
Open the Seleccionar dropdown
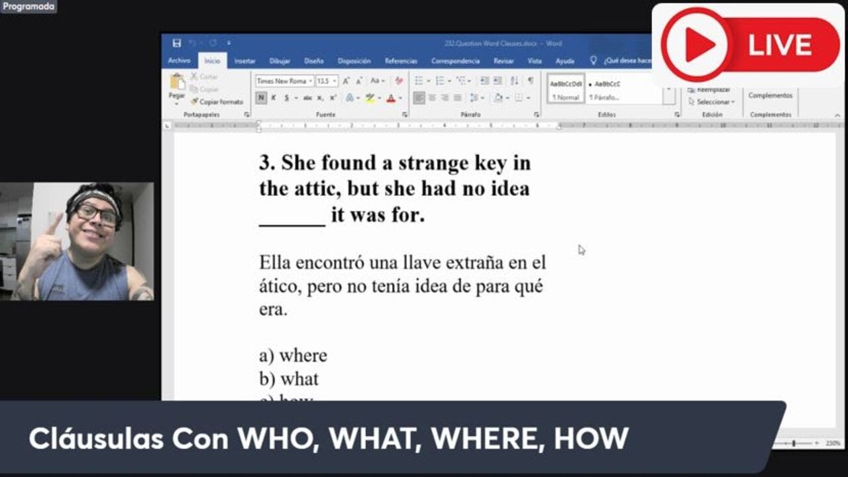click(712, 102)
